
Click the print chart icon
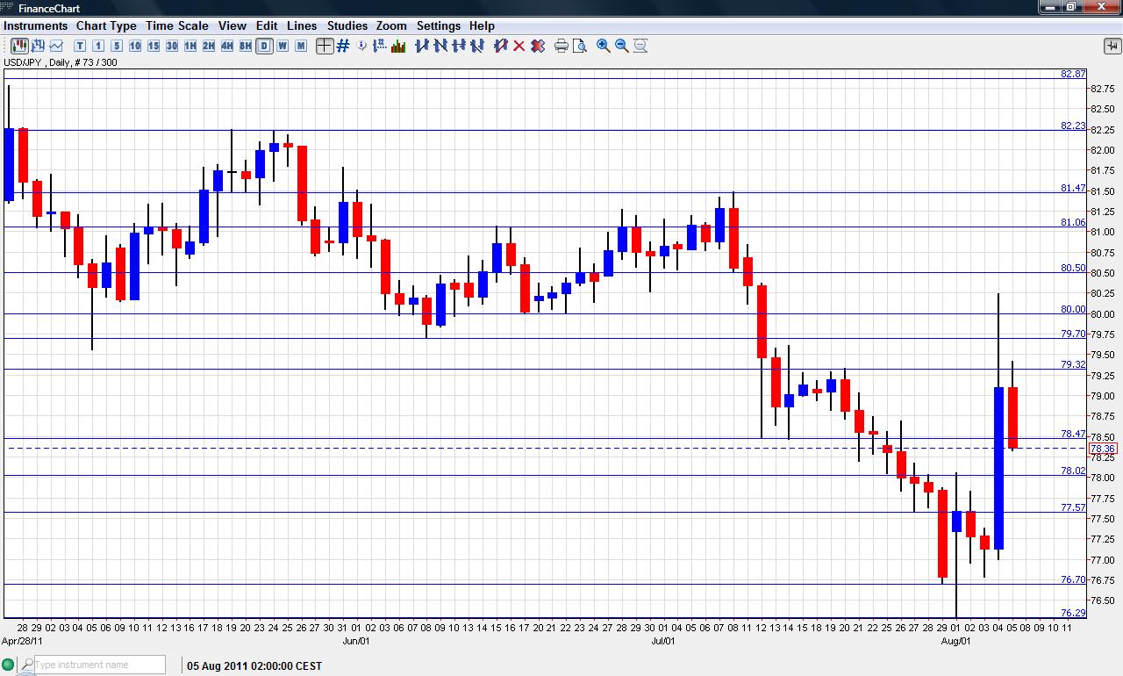click(x=561, y=46)
